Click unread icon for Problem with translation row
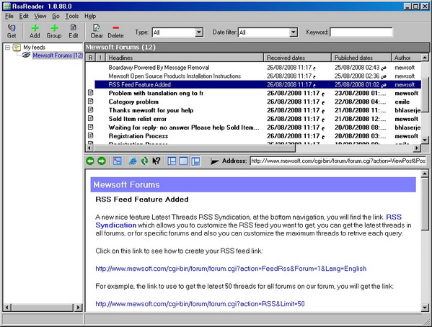Screen dimensions: 432x327 tap(90, 93)
